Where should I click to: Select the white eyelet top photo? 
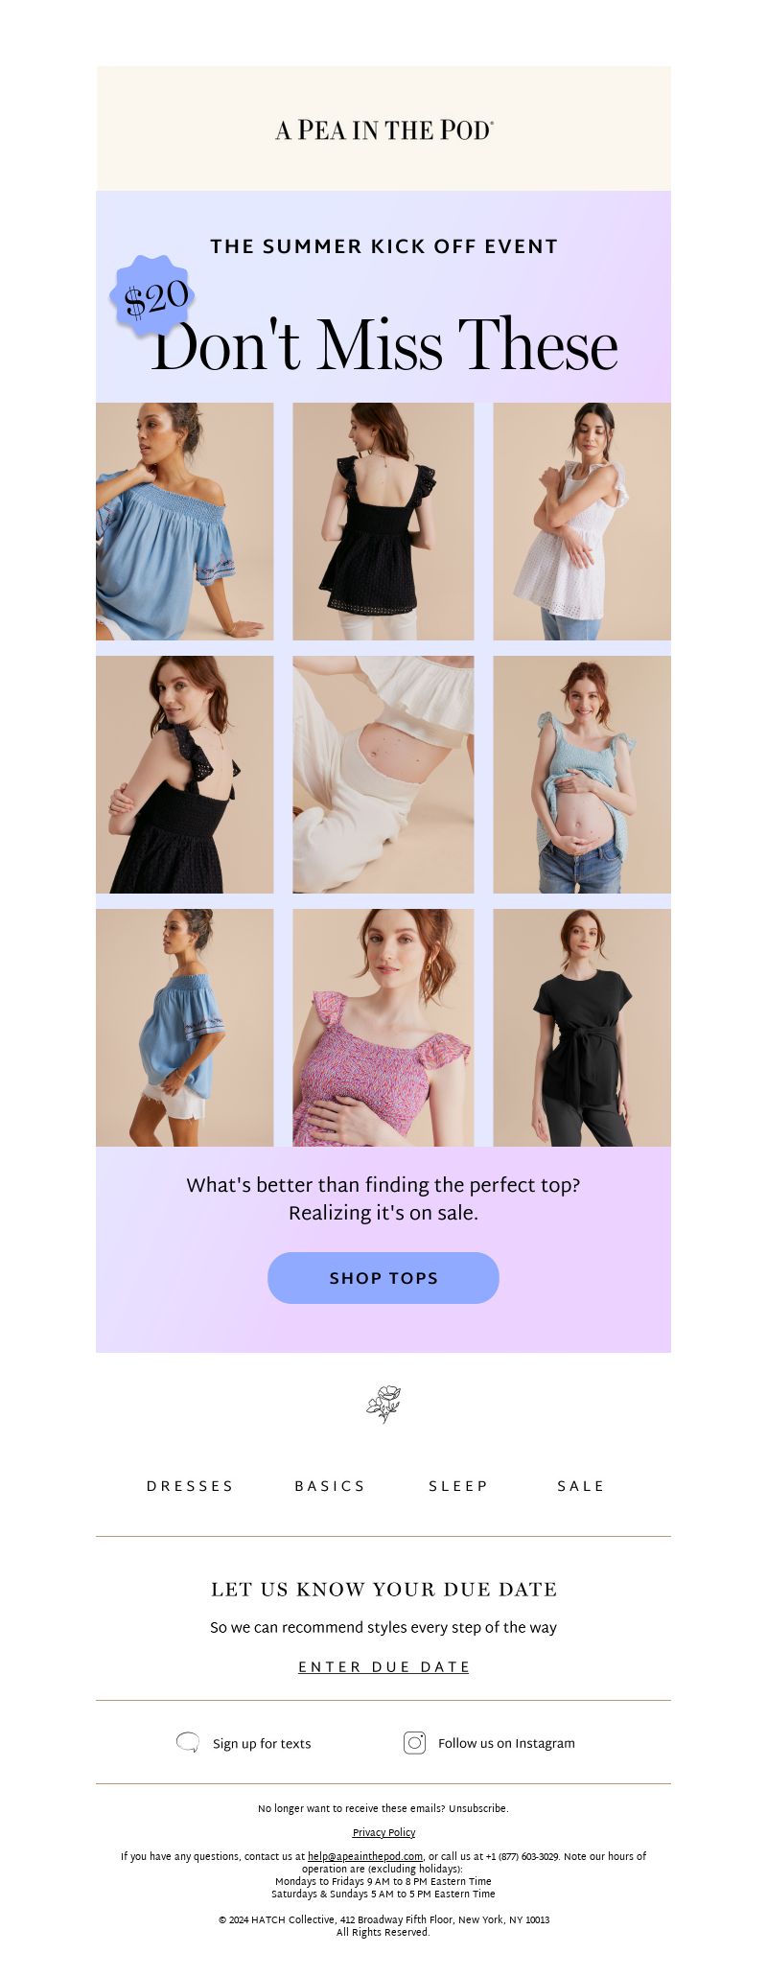[x=582, y=522]
